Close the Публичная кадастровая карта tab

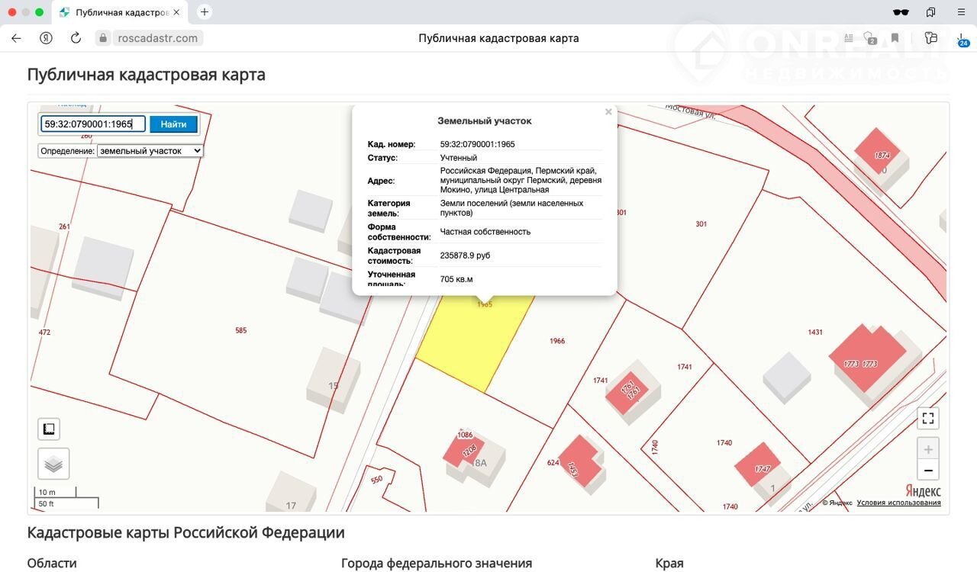(x=176, y=12)
